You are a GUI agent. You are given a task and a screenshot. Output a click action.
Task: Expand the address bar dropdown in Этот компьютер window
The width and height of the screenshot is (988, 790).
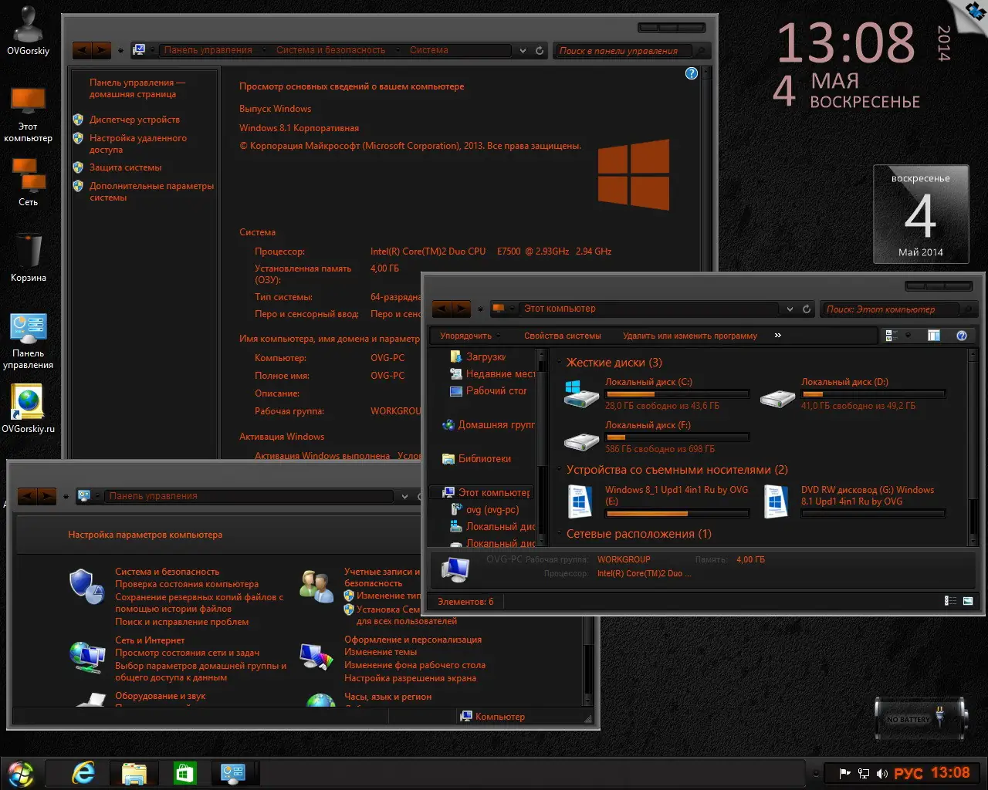790,309
